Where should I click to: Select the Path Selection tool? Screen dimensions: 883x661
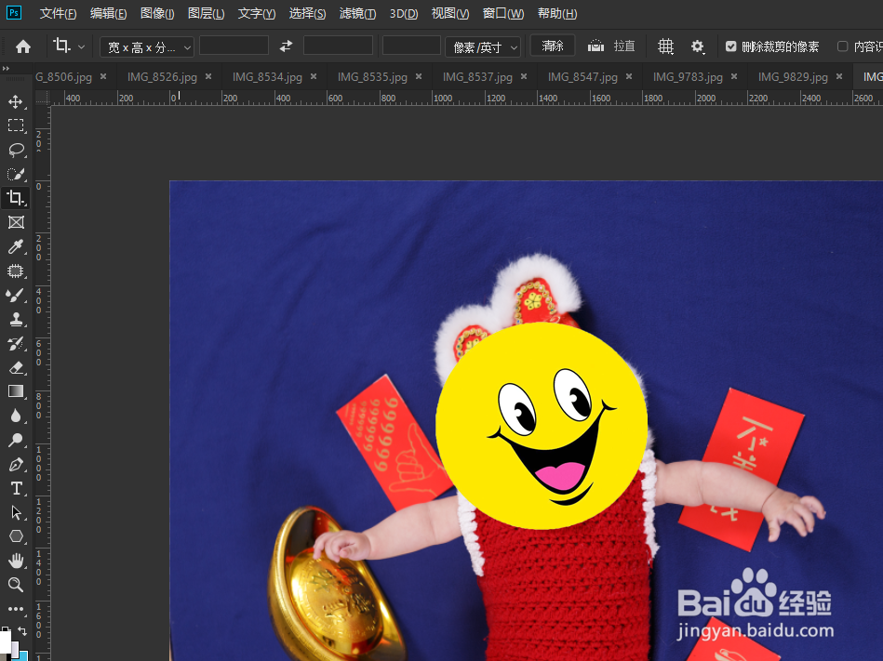point(16,512)
